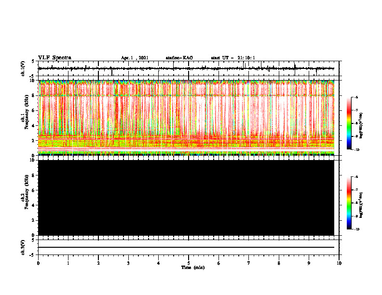
Task: Click the "4" kHz tick on ch.2 axis
Action: click(x=34, y=205)
